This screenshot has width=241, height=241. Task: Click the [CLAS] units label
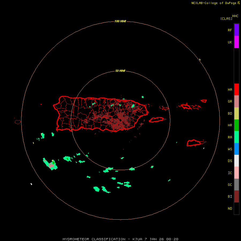pos(226,18)
